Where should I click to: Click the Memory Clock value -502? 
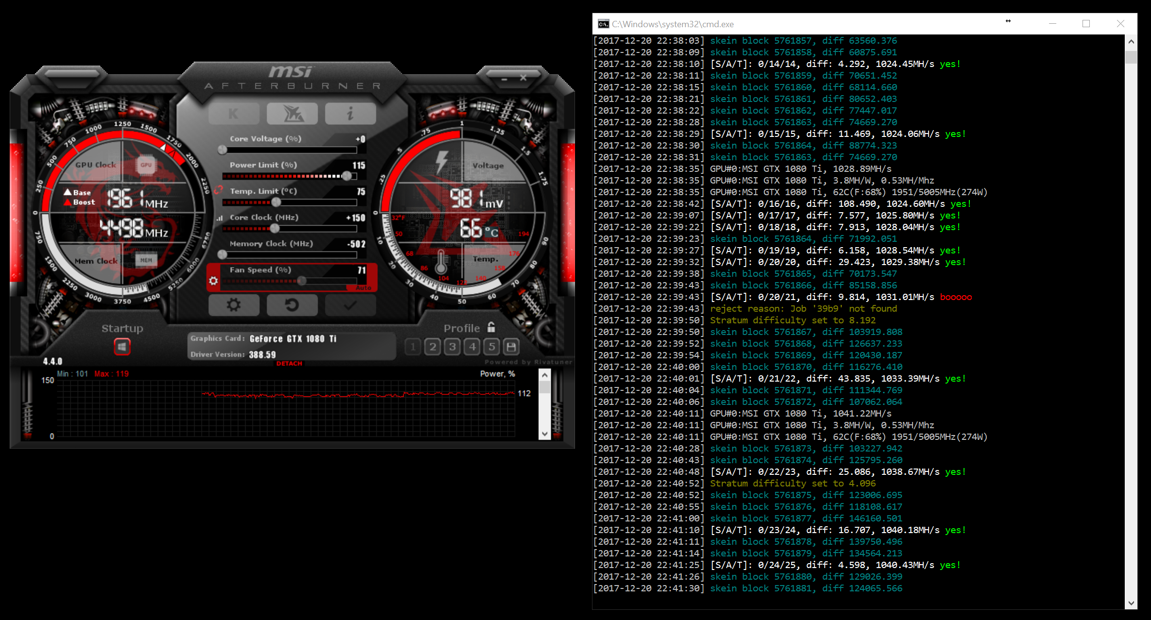(x=356, y=244)
